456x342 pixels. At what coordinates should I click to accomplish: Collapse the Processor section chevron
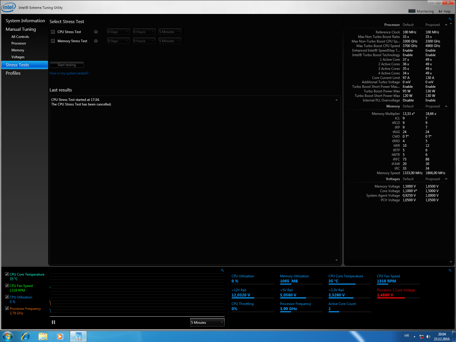(446, 25)
